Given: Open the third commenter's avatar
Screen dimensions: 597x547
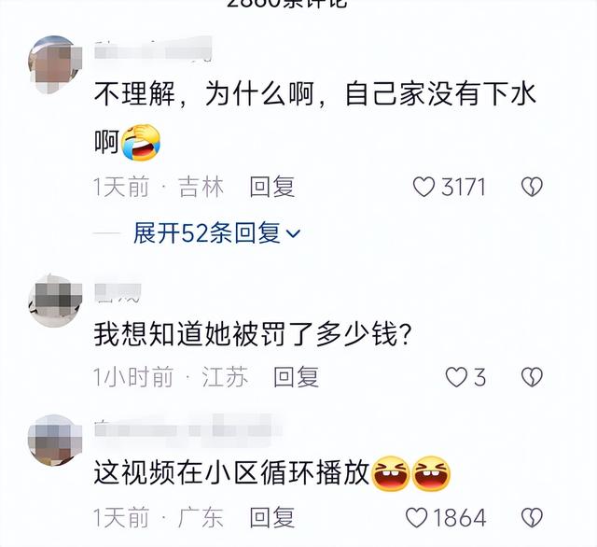Looking at the screenshot, I should [55, 440].
